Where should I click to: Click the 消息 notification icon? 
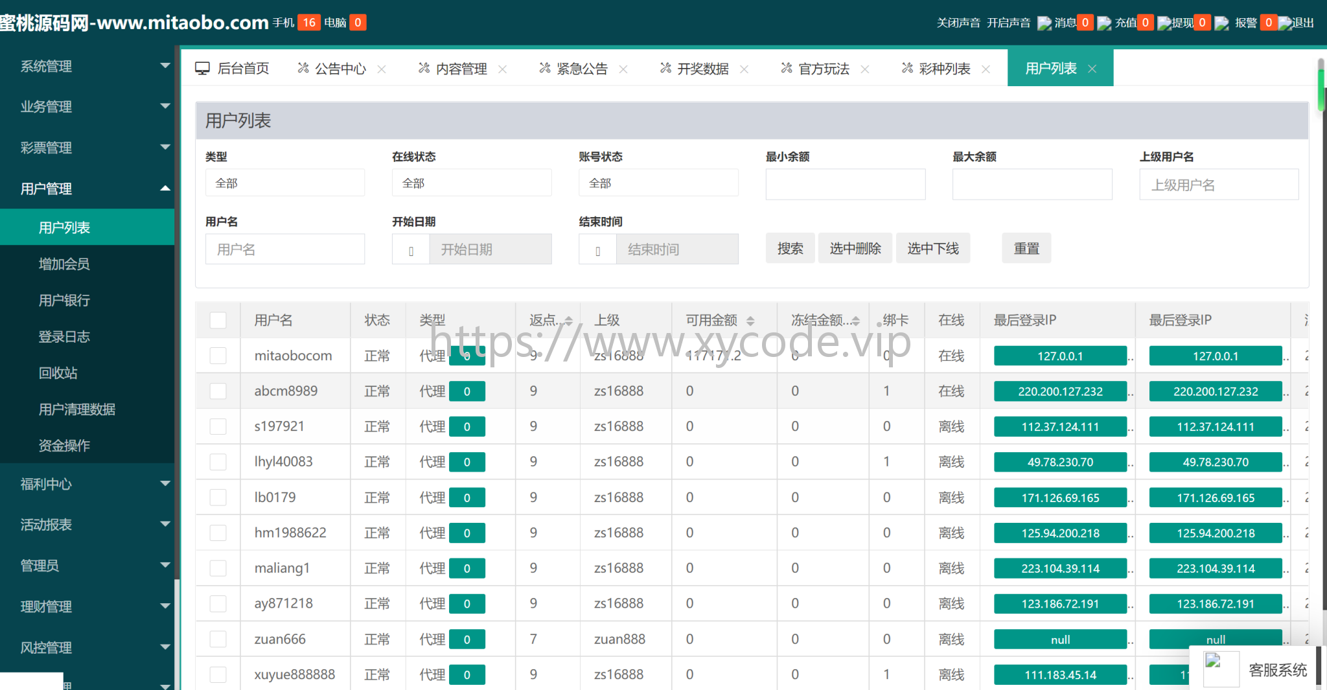[x=1044, y=23]
